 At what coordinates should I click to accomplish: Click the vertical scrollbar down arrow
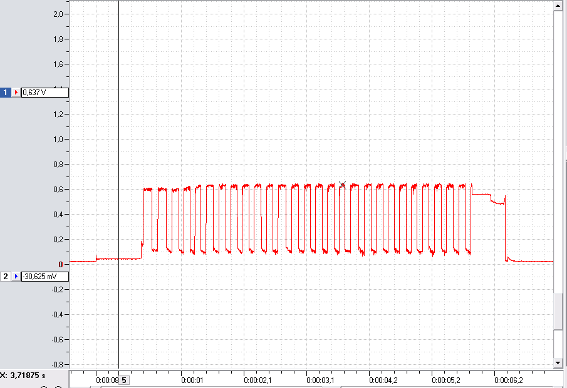558,363
